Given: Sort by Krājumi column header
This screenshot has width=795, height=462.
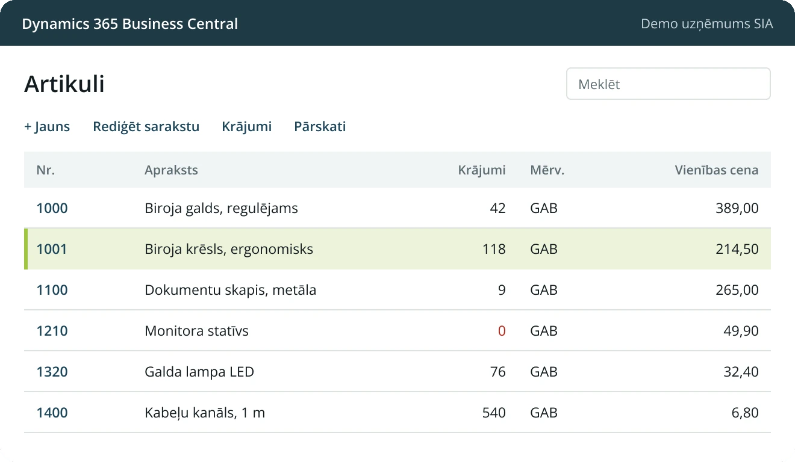Looking at the screenshot, I should (482, 170).
